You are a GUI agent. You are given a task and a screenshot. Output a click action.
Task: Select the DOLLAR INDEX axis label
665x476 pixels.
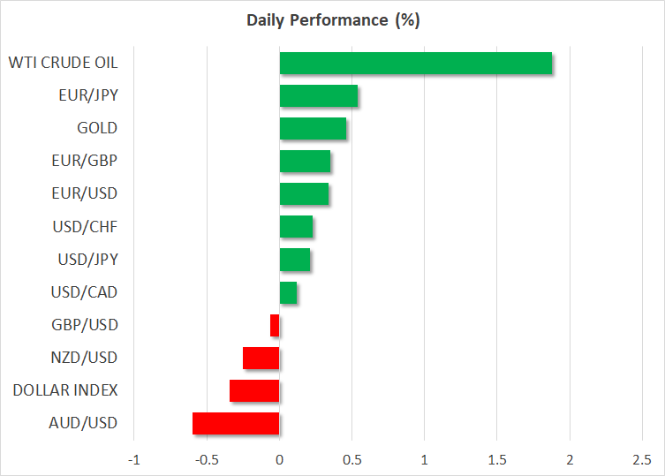coord(64,390)
